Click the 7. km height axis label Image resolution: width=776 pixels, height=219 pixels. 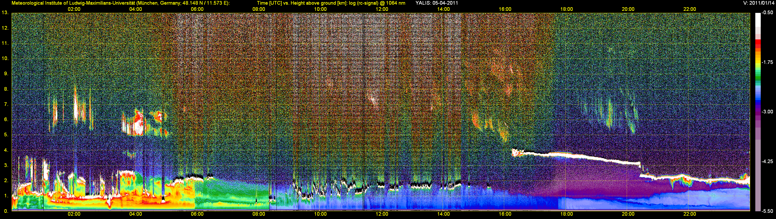tap(6, 104)
